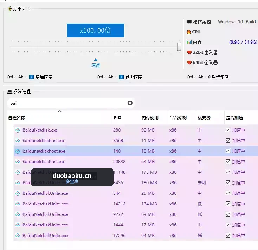Uncheck acceleration for baidunetdiskhost.exe PID 8568

[x=228, y=141]
